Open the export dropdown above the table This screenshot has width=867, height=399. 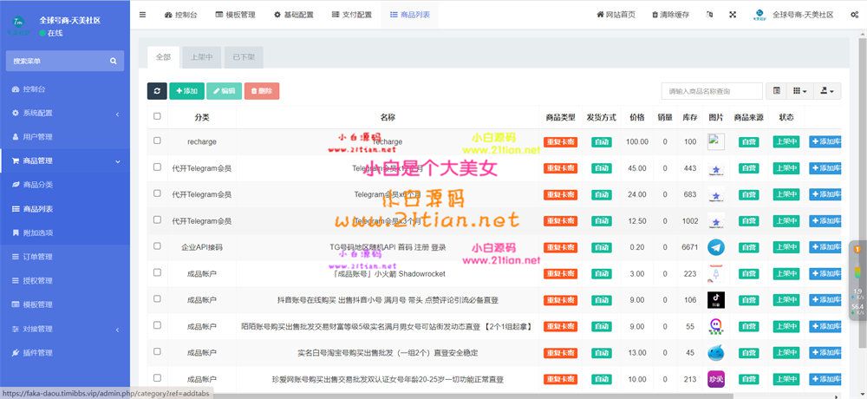(826, 91)
